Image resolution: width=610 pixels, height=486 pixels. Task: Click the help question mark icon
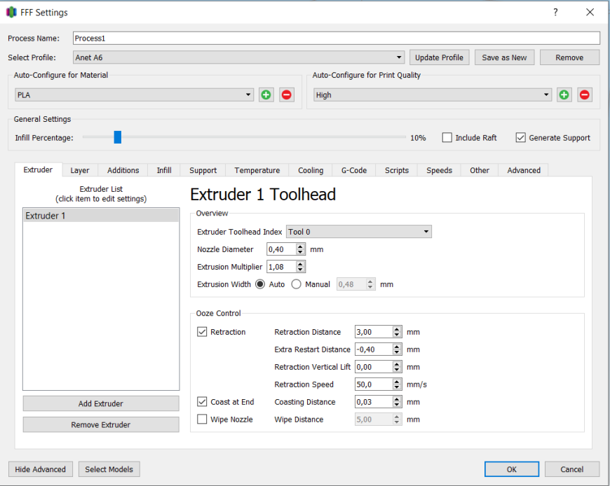(x=555, y=12)
